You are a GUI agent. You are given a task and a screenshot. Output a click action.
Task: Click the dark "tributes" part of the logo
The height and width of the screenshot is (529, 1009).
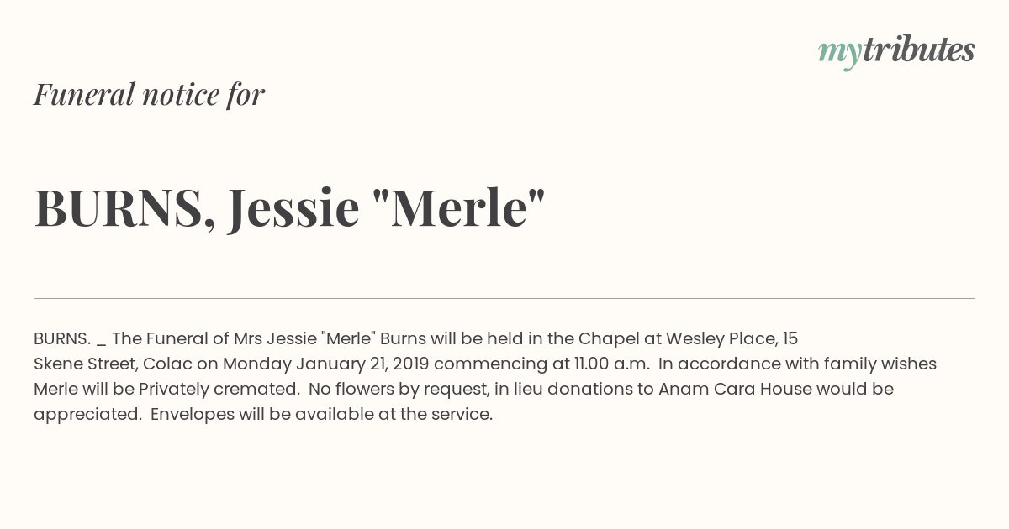918,50
